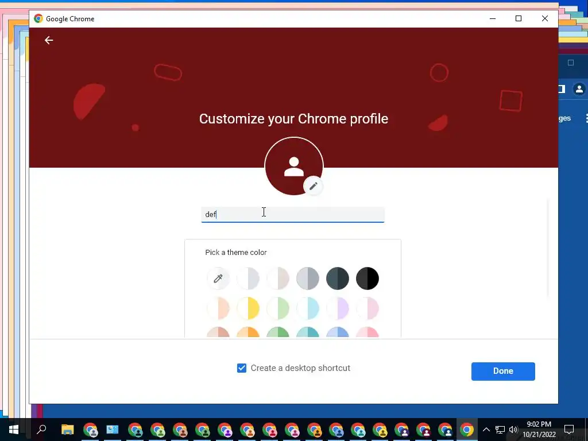
Task: Go back using the white arrow
Action: [x=49, y=40]
